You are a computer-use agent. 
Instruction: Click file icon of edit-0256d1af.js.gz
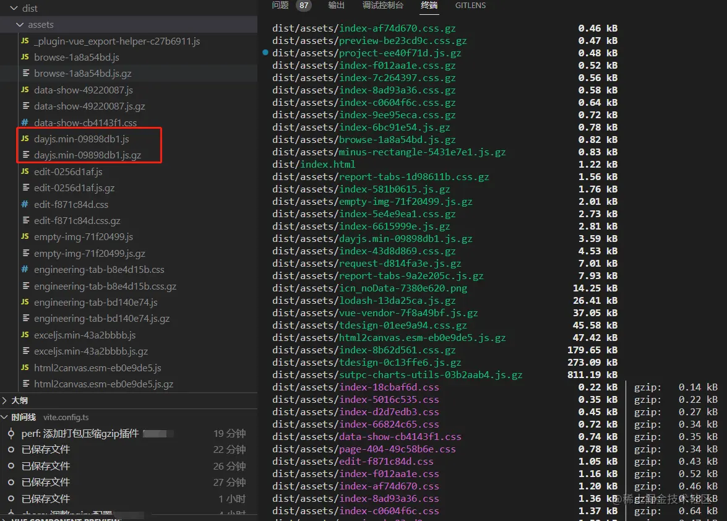(x=25, y=187)
